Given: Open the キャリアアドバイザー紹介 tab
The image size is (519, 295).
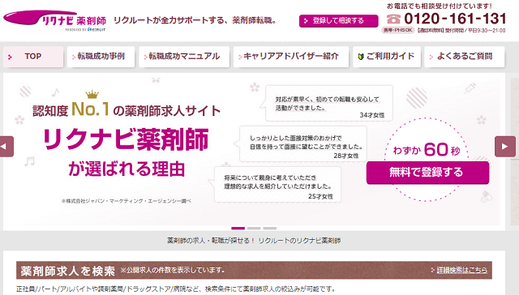Looking at the screenshot, I should pos(291,57).
